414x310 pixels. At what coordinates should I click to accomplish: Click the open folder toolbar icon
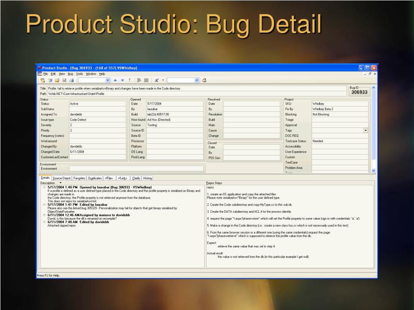click(57, 80)
